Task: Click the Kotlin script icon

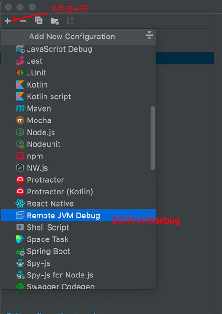Action: click(x=20, y=97)
